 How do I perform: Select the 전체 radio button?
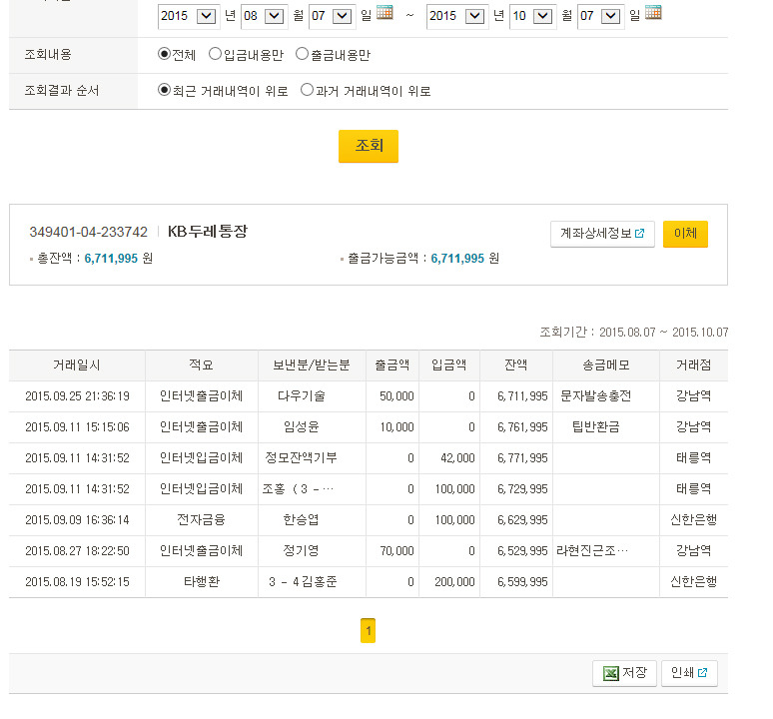point(165,54)
